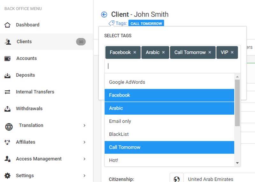Click the Withdrawals outbox icon
The width and height of the screenshot is (255, 182).
pyautogui.click(x=7, y=109)
